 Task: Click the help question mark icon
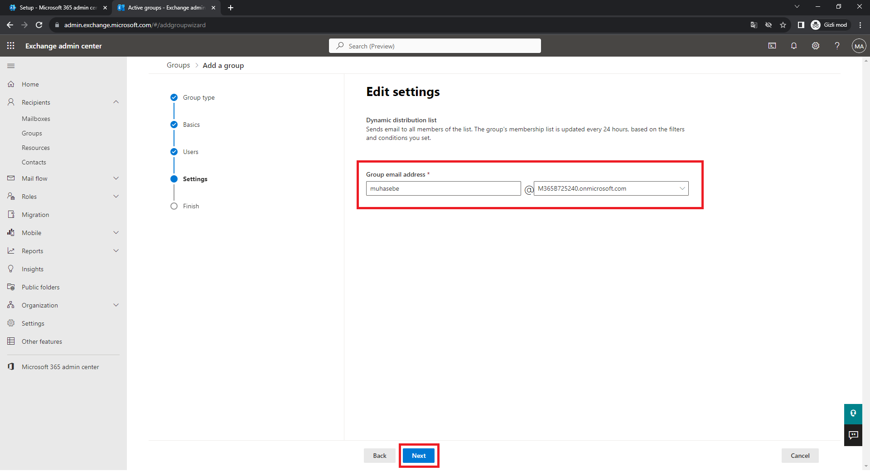click(837, 46)
